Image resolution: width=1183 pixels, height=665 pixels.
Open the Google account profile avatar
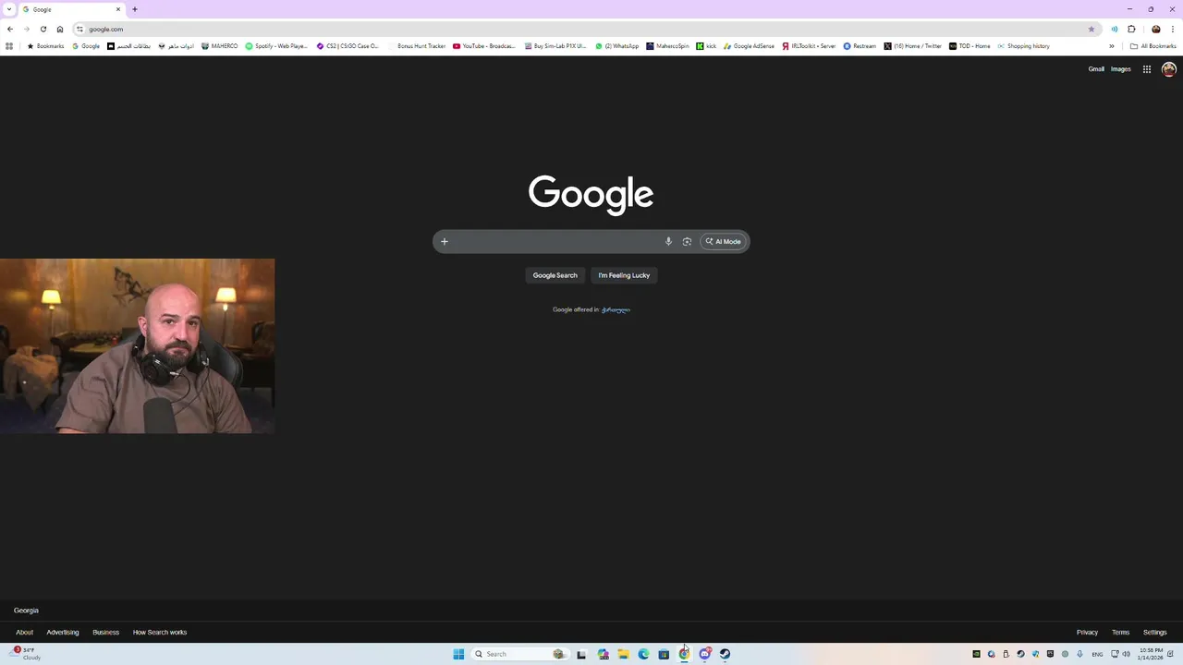(x=1168, y=69)
